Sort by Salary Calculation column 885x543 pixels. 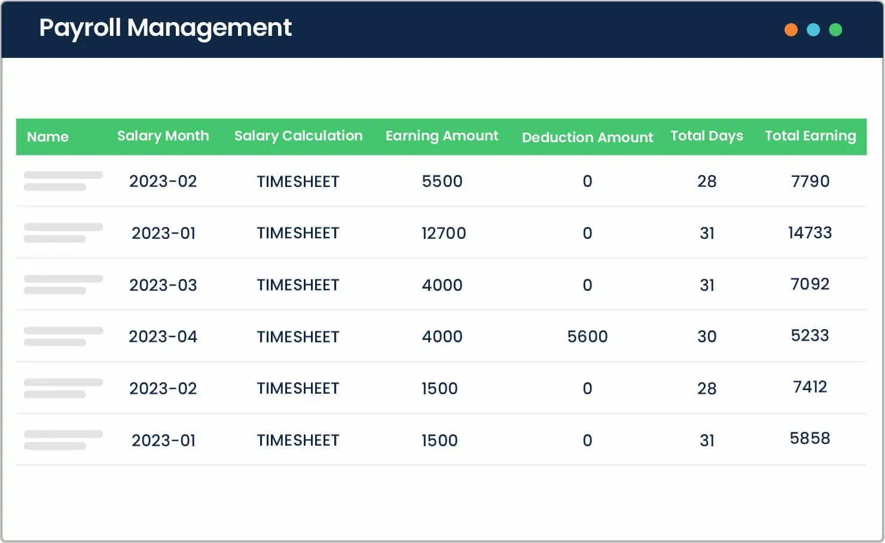(298, 136)
